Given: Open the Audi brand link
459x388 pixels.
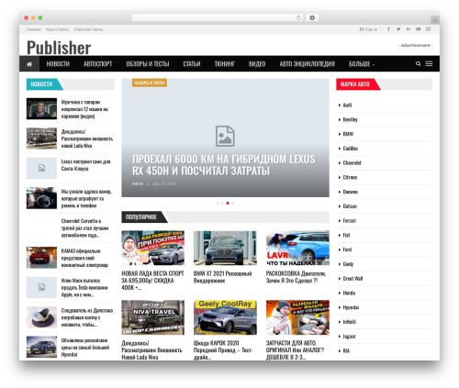Looking at the screenshot, I should click(347, 105).
